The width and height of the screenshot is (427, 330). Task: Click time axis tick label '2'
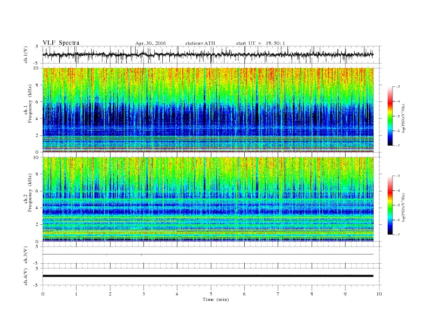(110, 294)
